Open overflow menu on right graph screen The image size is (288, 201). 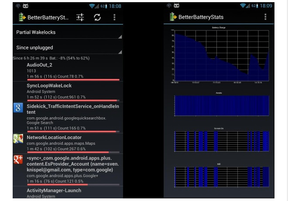265,17
